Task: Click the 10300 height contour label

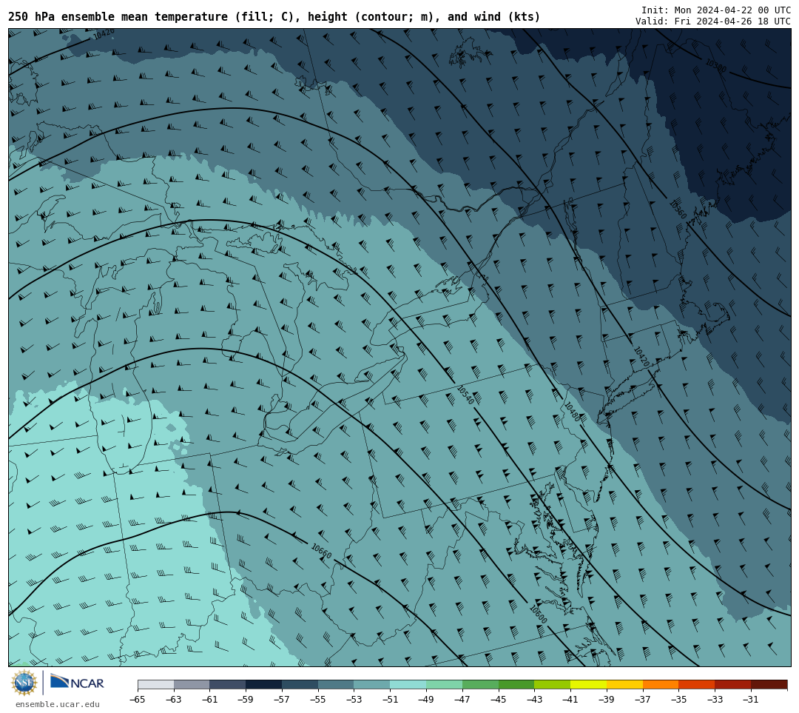Action: (x=716, y=66)
